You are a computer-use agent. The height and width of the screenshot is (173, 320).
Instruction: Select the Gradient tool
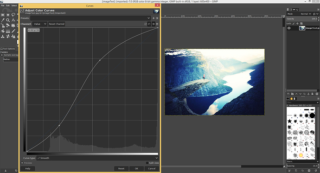tap(8, 31)
